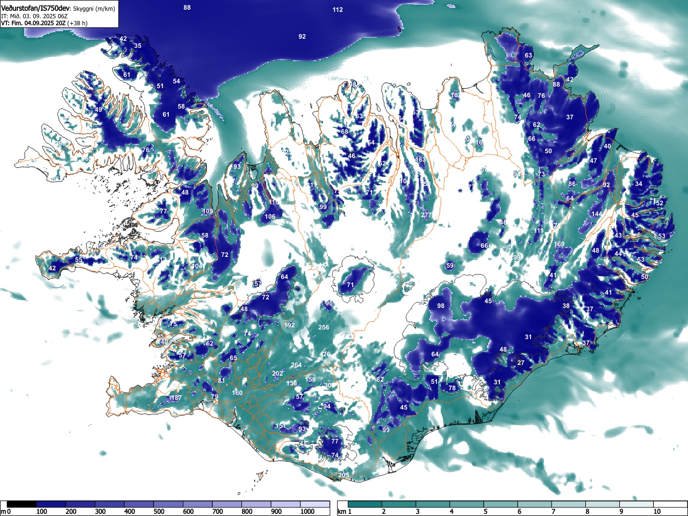This screenshot has width=688, height=516.
Task: Click the 169 visibility value in the east
Action: pos(560,245)
